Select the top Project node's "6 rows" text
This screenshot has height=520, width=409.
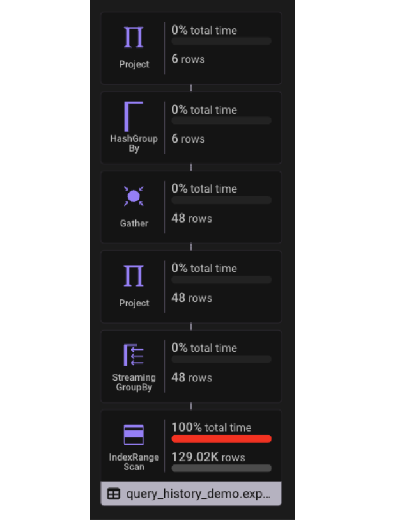188,59
